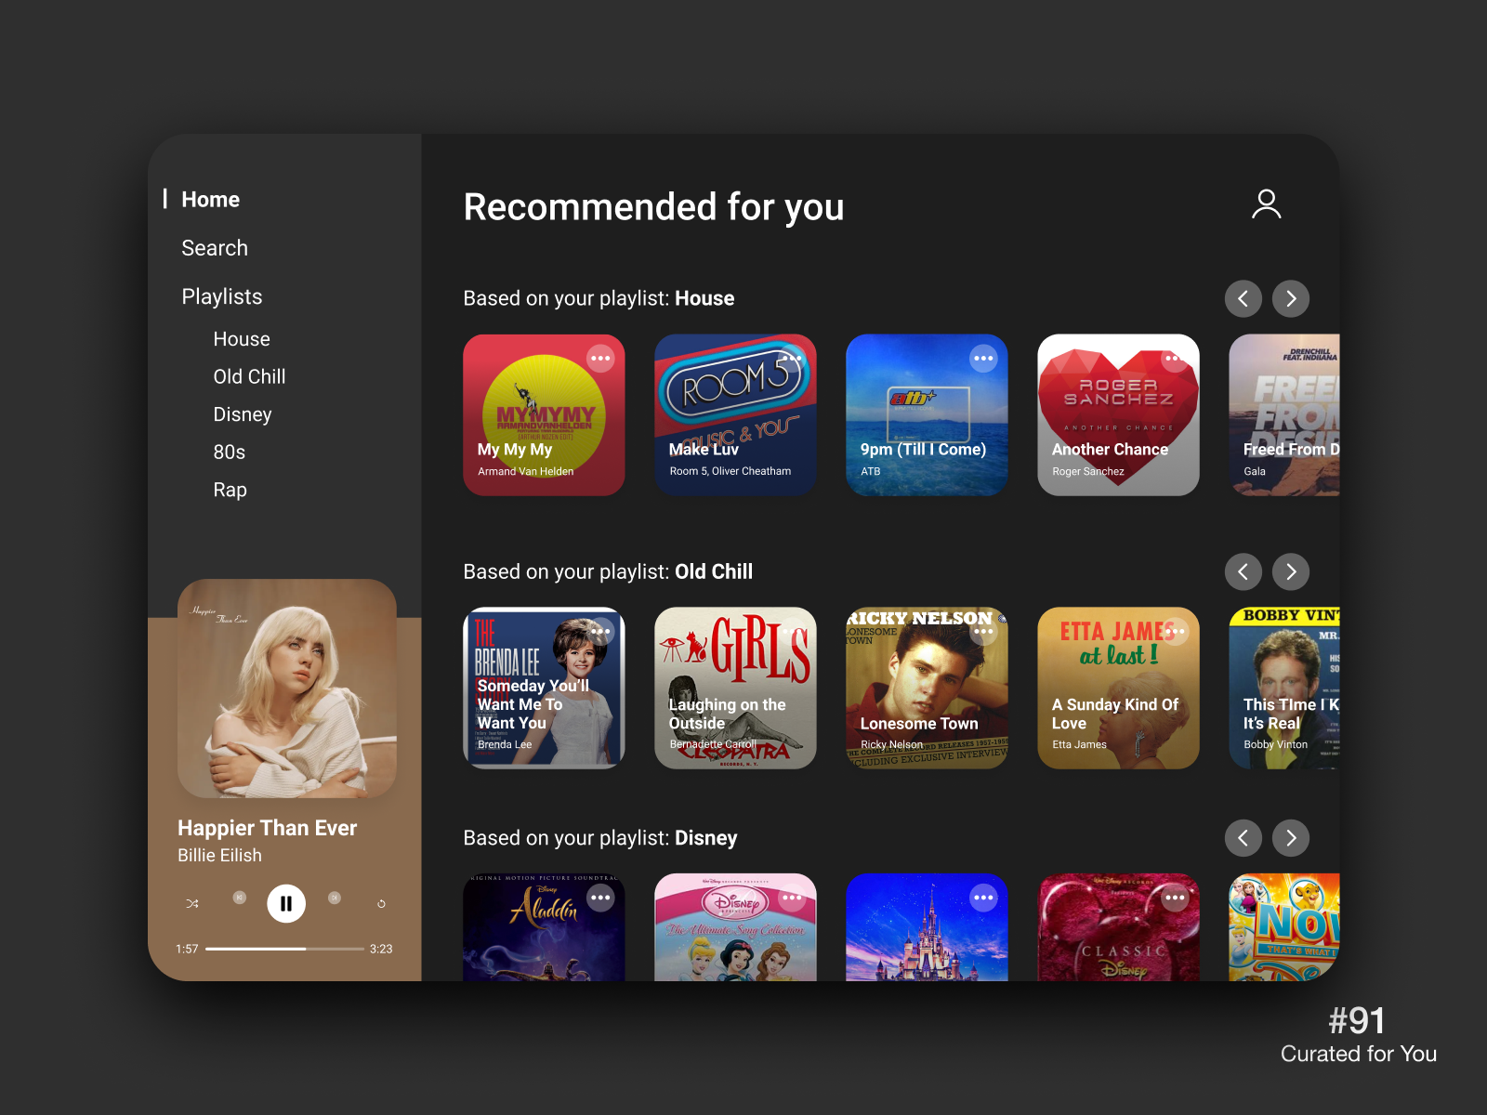
Task: Play A Sunday Kind Of Love
Action: tap(1118, 689)
